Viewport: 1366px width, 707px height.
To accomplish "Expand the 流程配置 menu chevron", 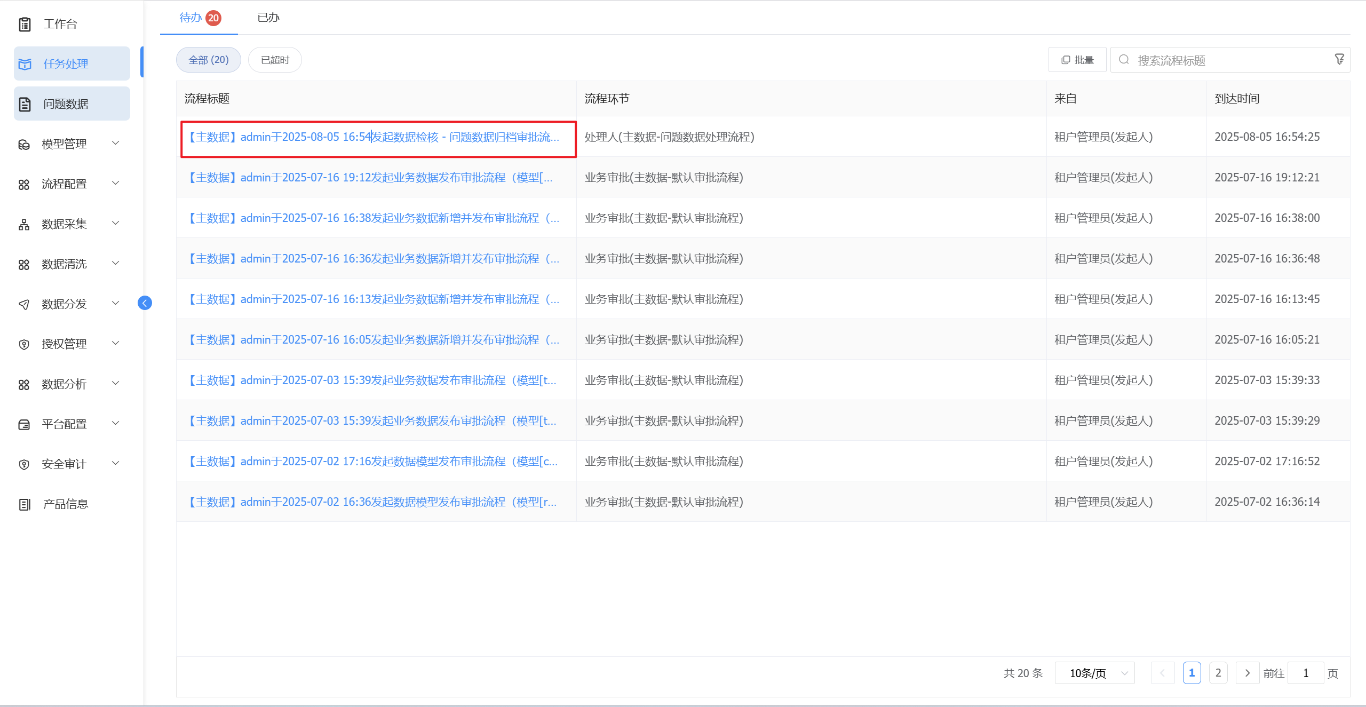I will [115, 183].
